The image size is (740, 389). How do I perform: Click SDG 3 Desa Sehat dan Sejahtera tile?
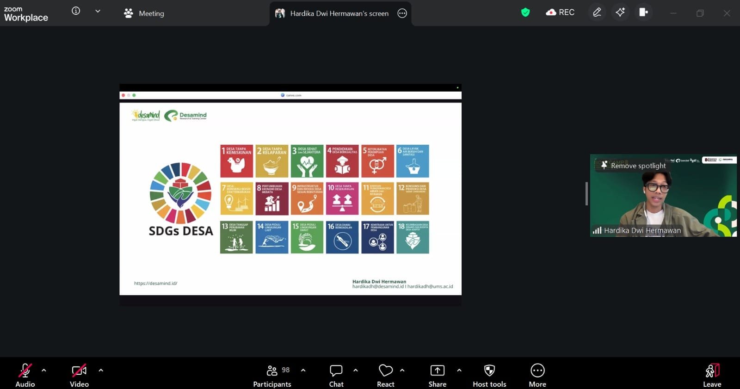307,161
